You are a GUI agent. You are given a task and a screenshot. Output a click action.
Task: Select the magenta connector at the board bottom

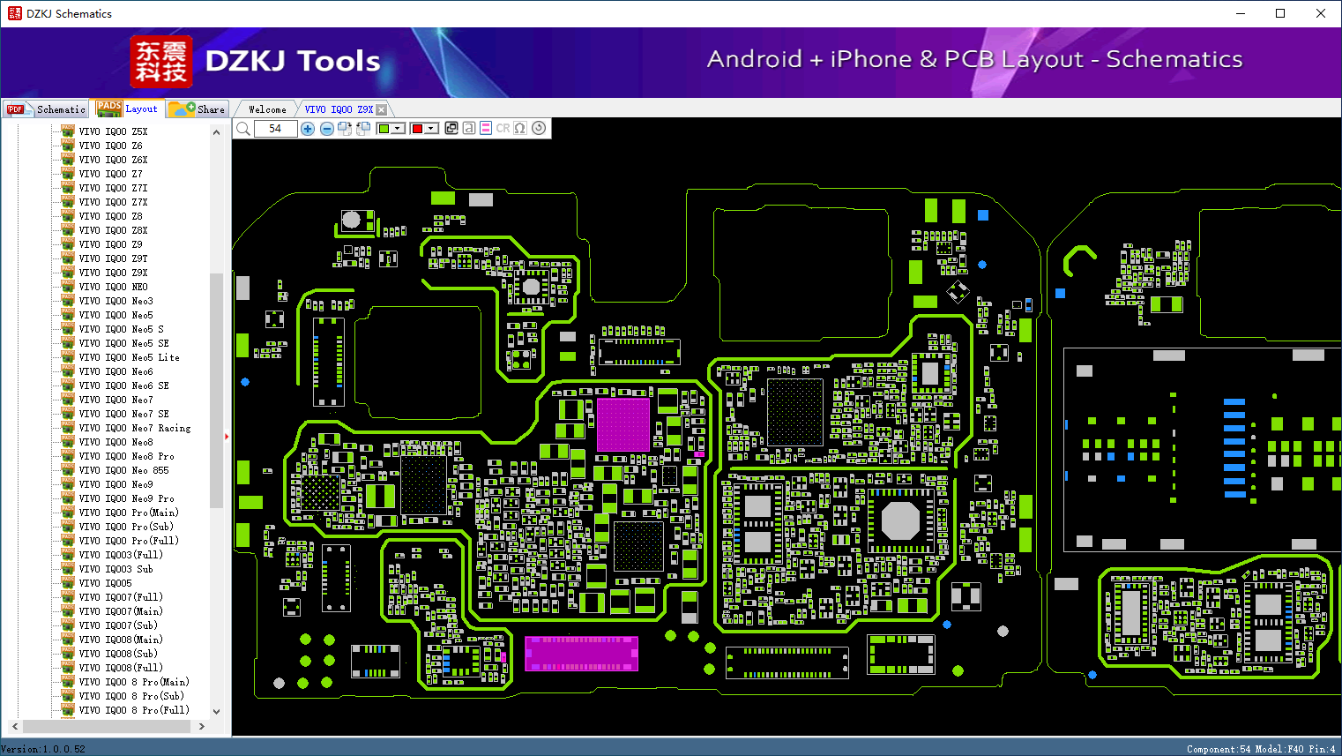point(581,654)
